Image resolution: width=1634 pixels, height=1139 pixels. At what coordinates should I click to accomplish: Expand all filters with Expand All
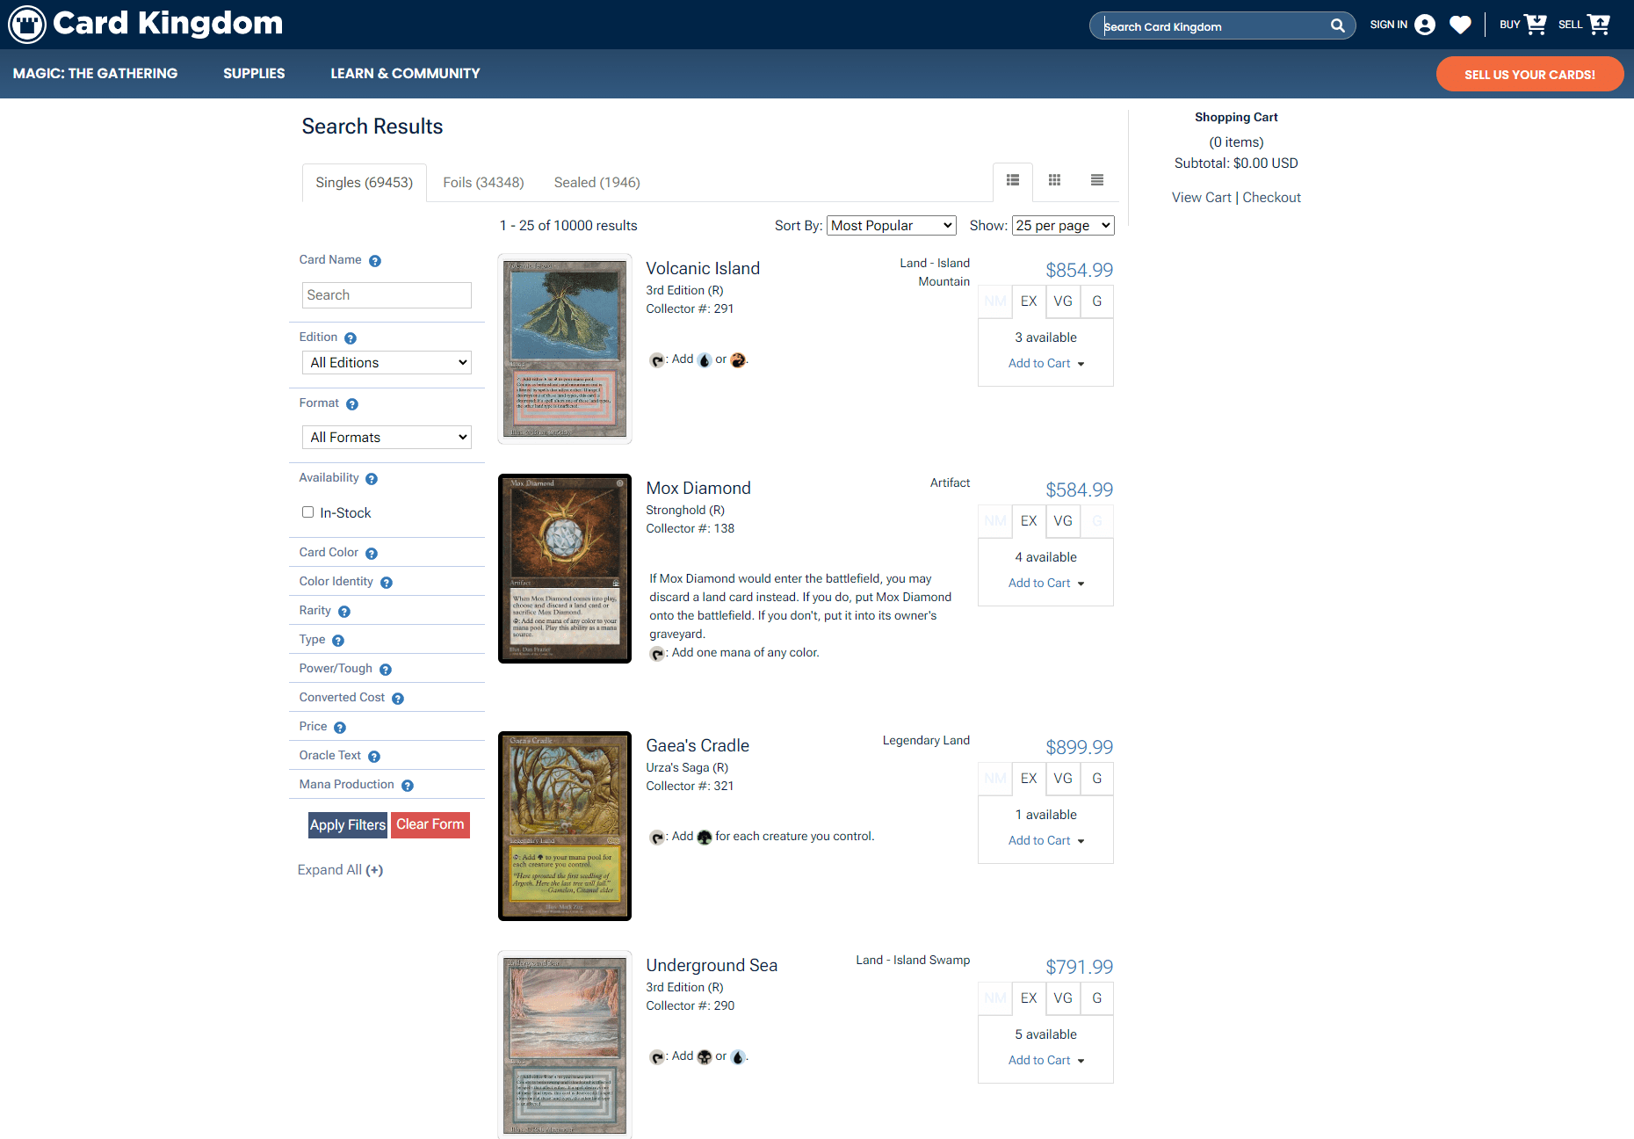point(340,870)
